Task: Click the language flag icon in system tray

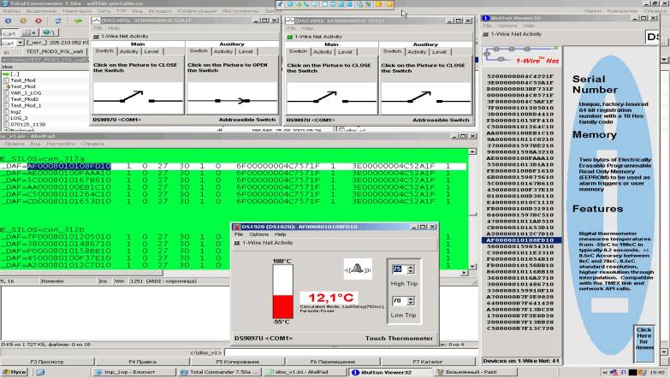Action: (614, 373)
